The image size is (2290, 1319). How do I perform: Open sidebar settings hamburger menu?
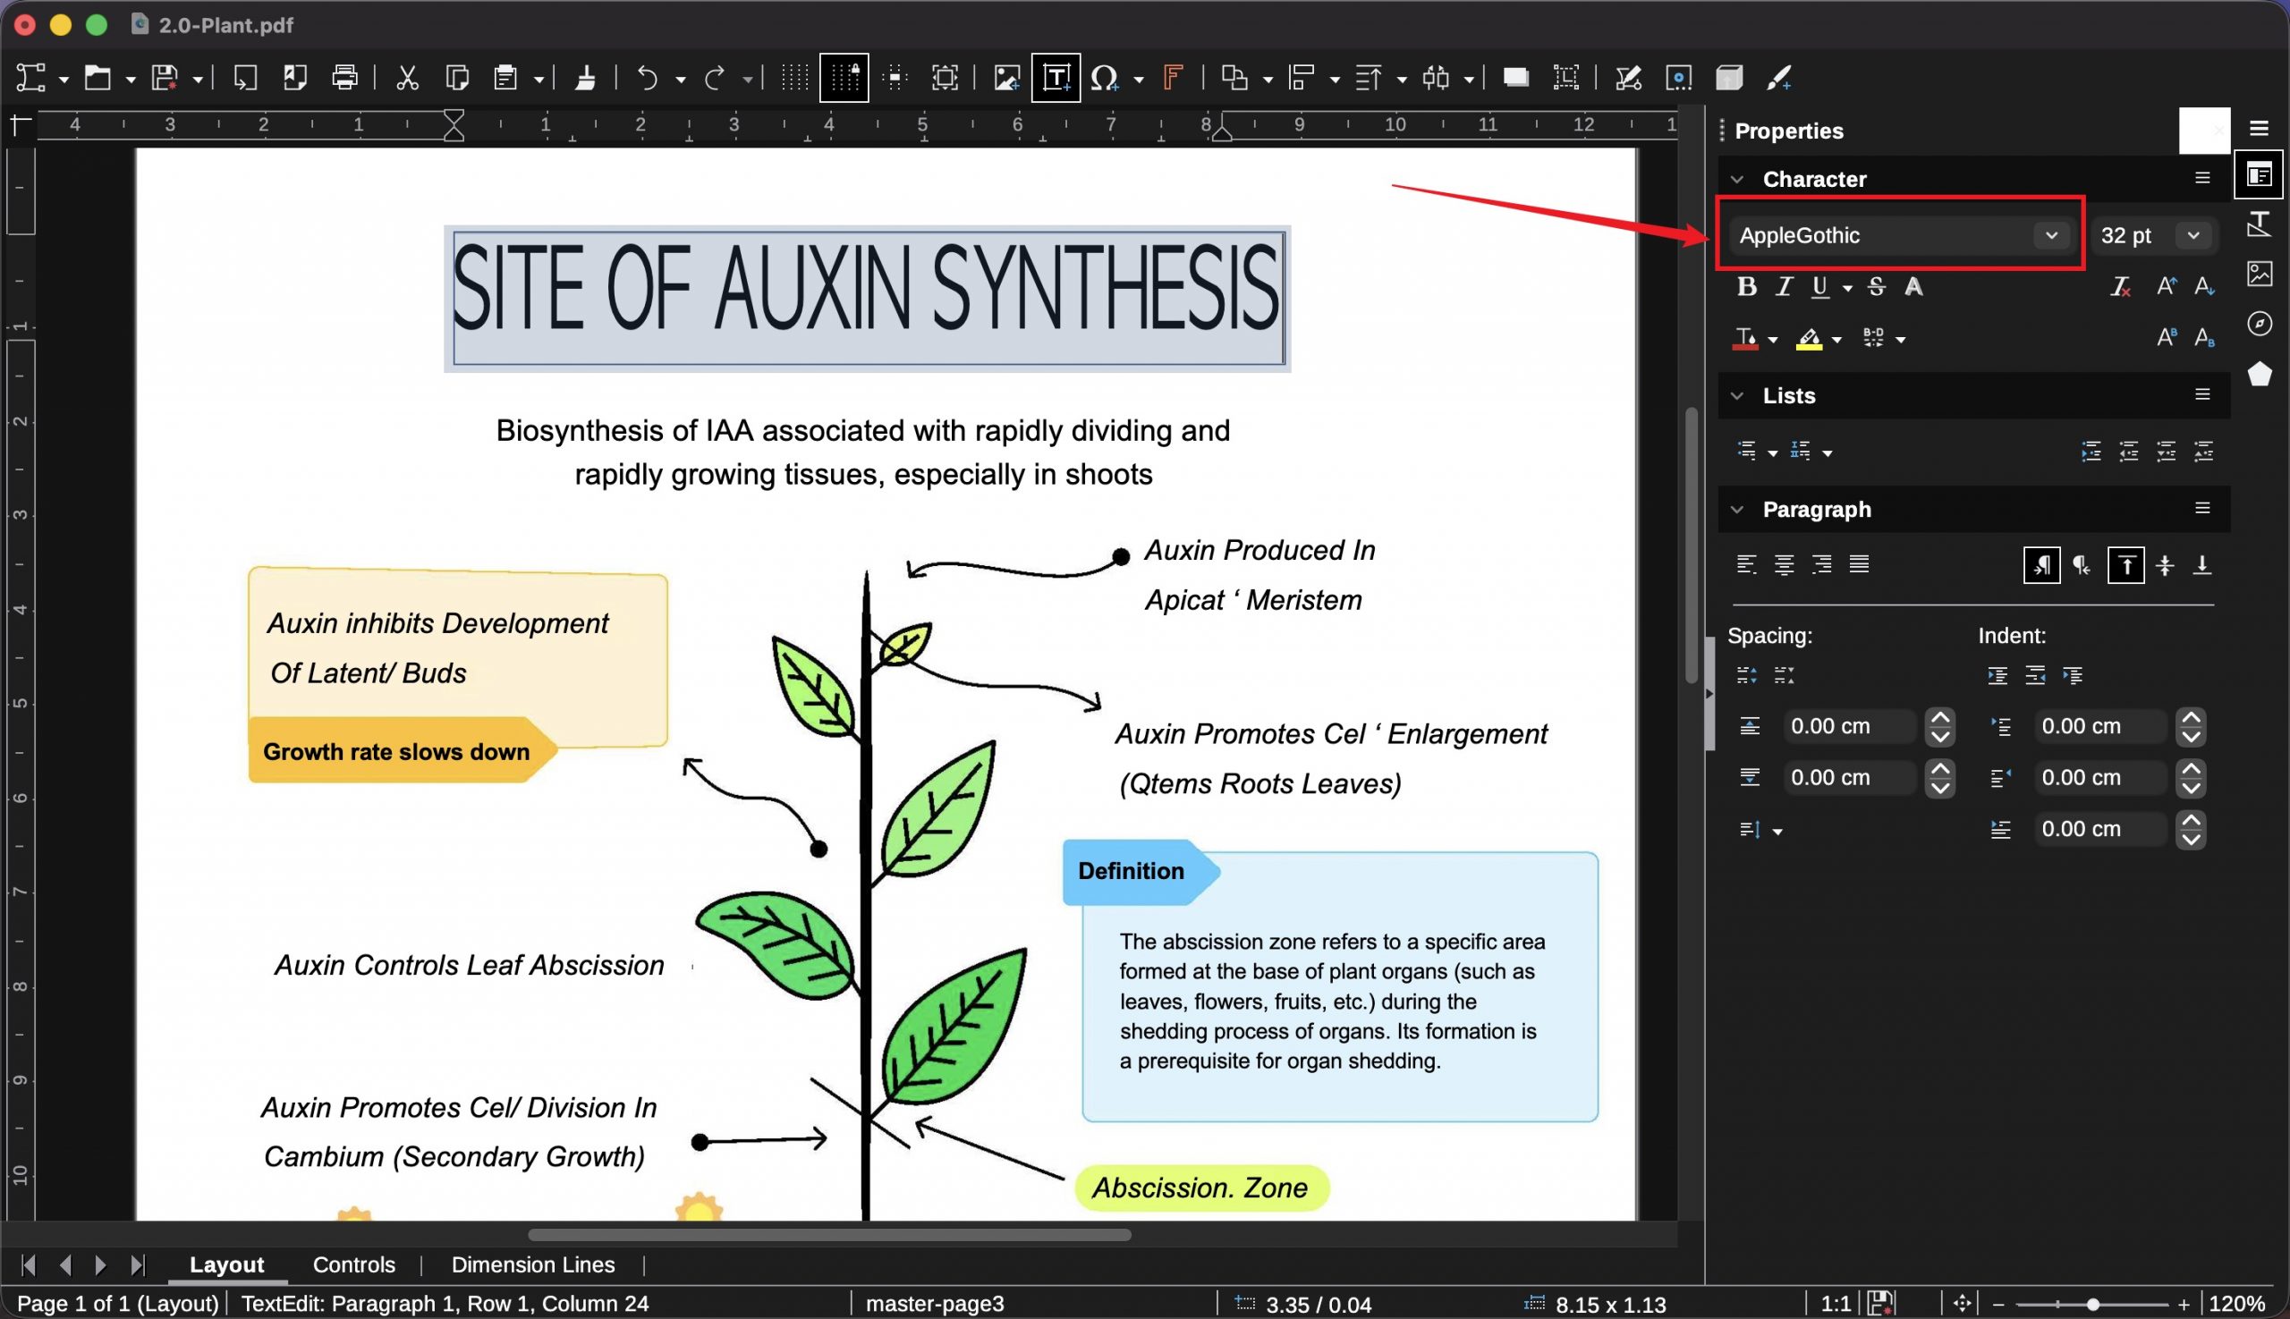point(2260,129)
